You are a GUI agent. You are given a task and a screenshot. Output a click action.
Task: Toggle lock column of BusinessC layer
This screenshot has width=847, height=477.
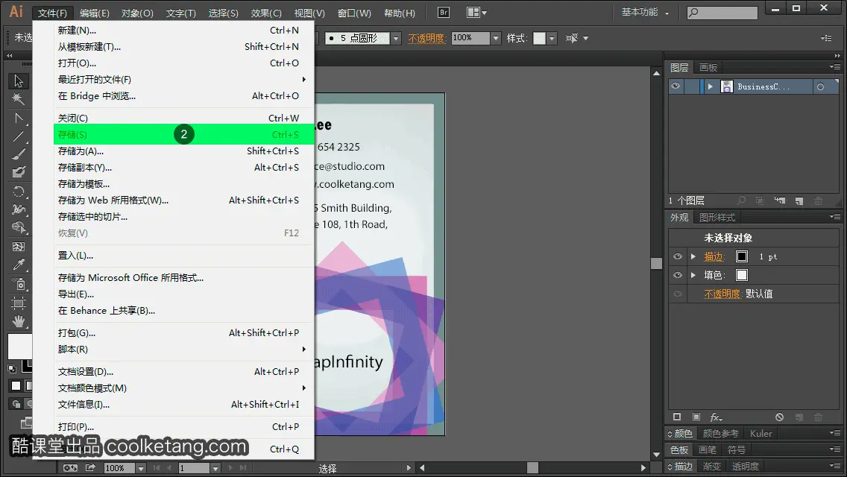[x=692, y=86]
